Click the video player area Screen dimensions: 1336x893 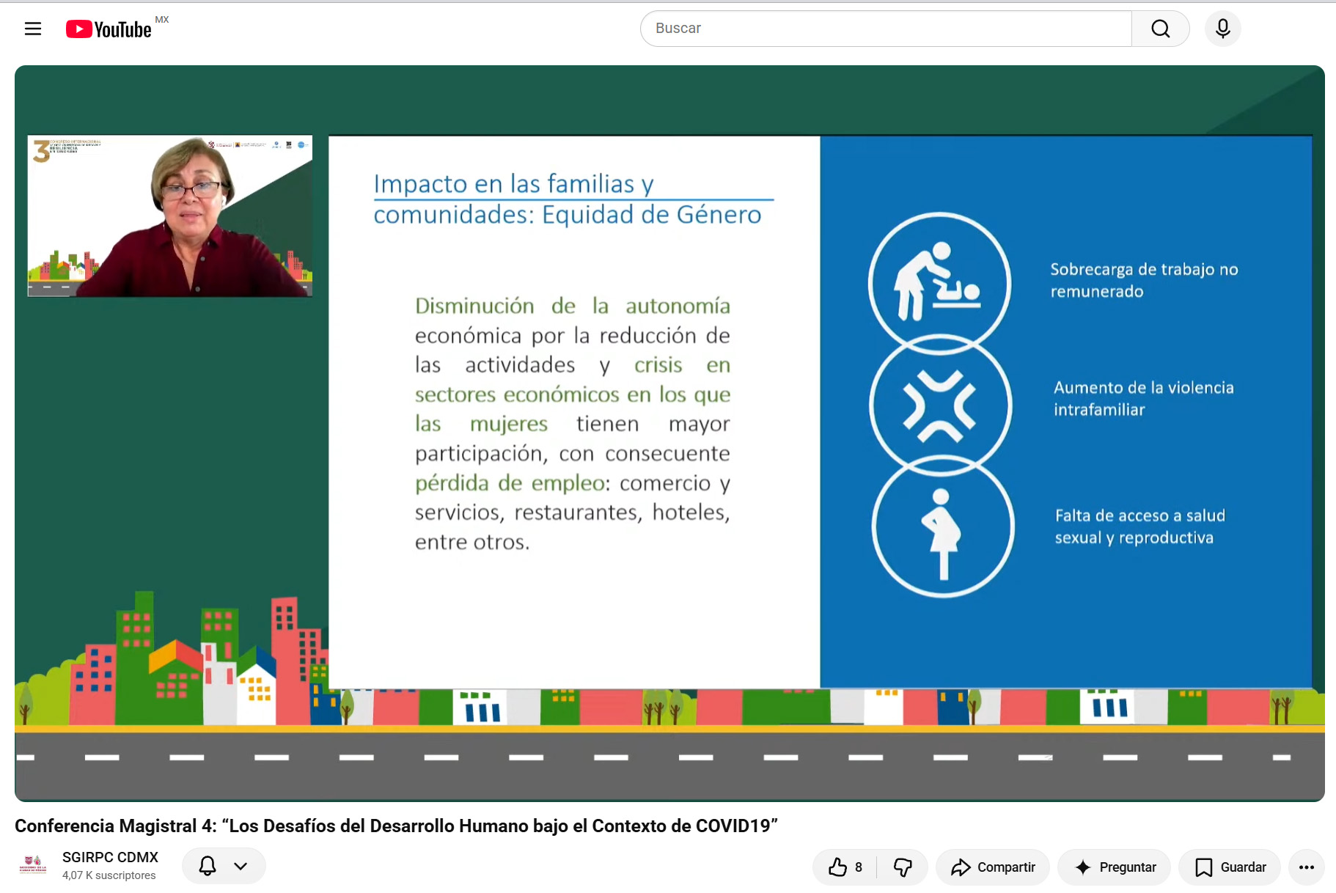(669, 433)
